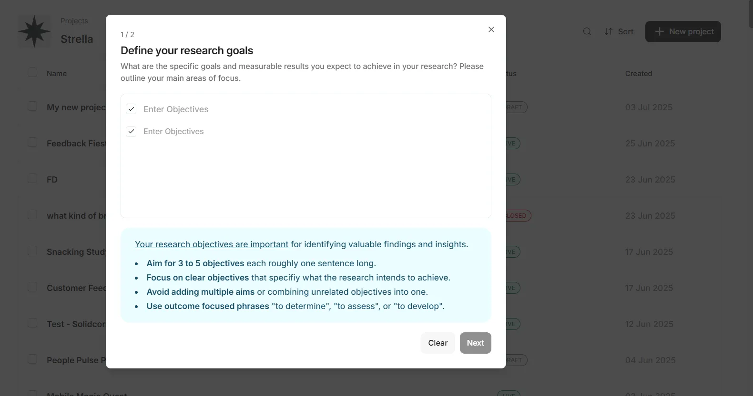
Task: Click the Sort arrows icon
Action: (x=609, y=31)
